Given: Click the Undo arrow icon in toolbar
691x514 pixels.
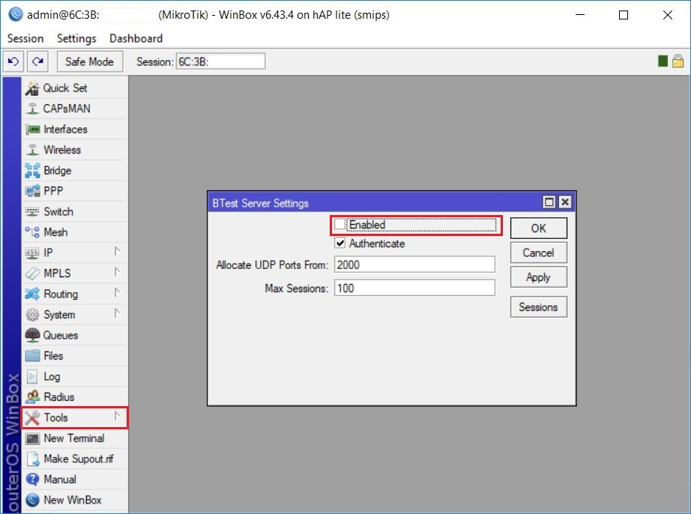Looking at the screenshot, I should click(13, 61).
